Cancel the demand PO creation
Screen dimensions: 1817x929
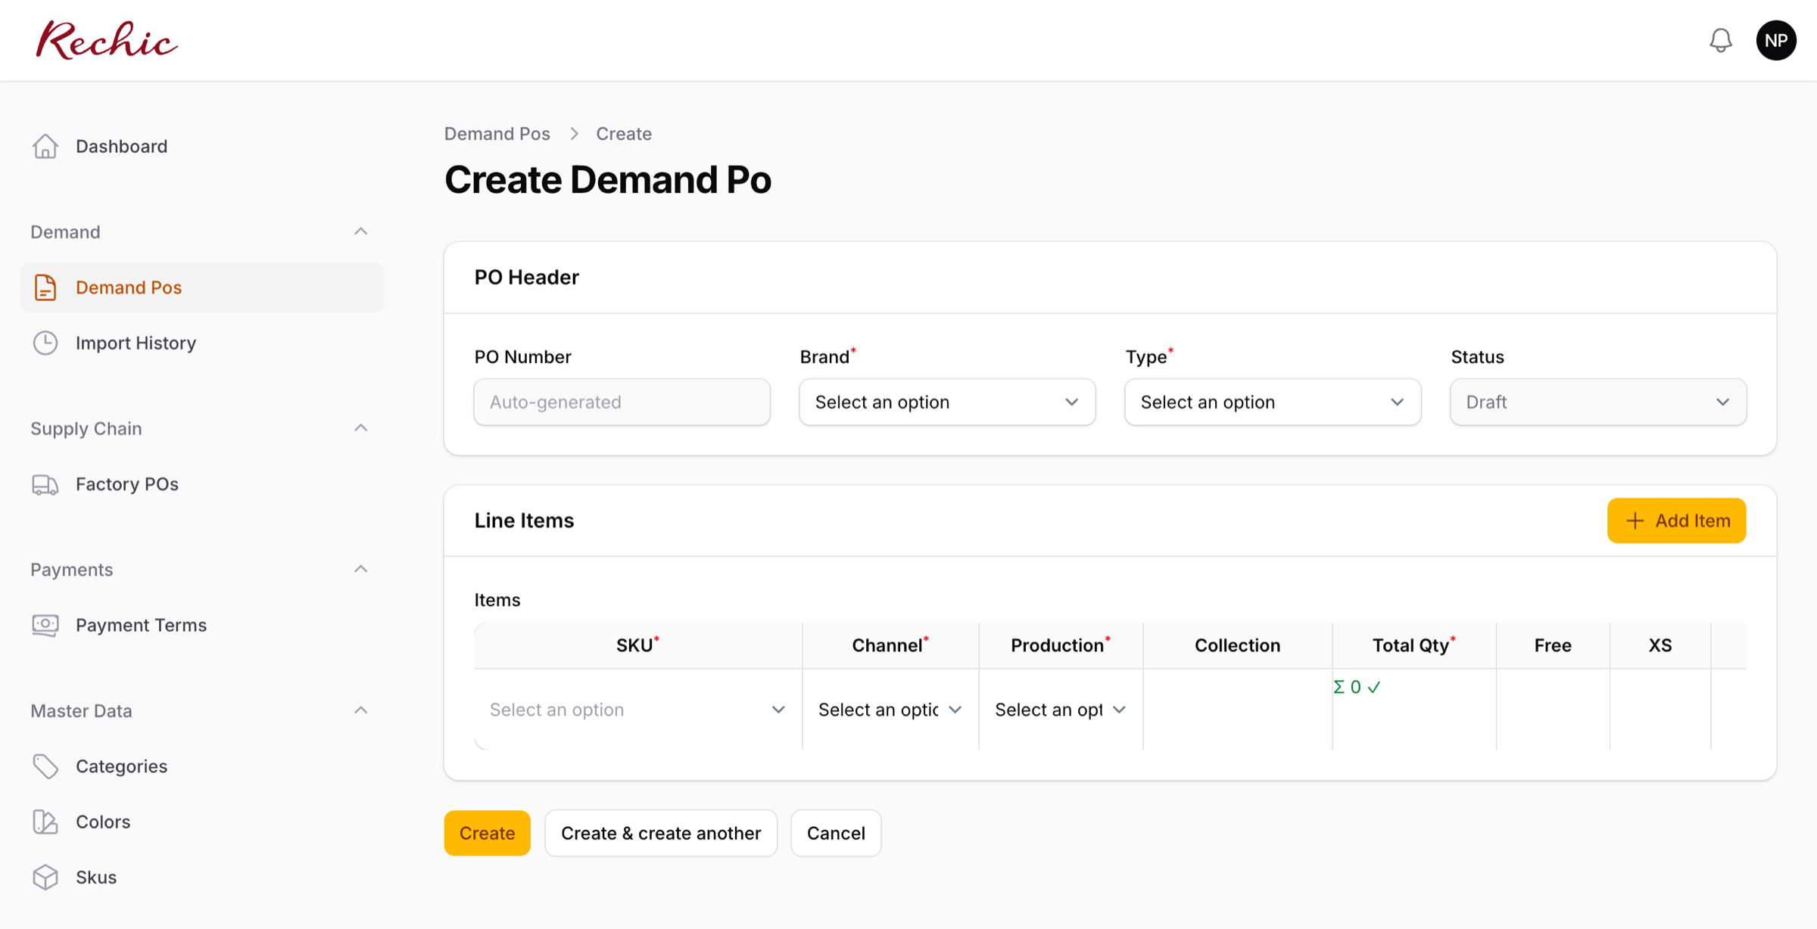836,833
